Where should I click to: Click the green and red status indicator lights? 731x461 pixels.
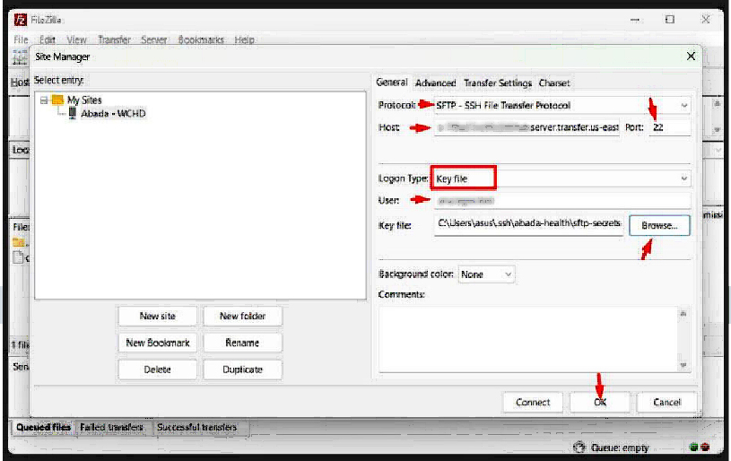pos(700,448)
